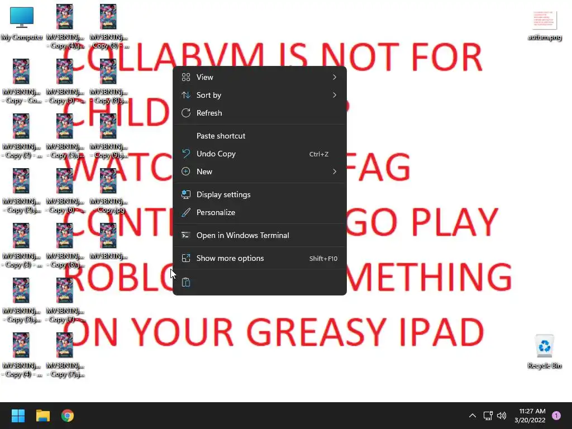
Task: Select the file labeled 'MV5BNTNj... - Copy (4).j...'
Action: coord(65,27)
